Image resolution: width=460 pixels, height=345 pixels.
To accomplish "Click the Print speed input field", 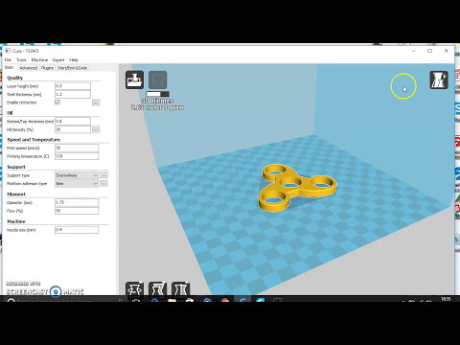I will tap(77, 148).
